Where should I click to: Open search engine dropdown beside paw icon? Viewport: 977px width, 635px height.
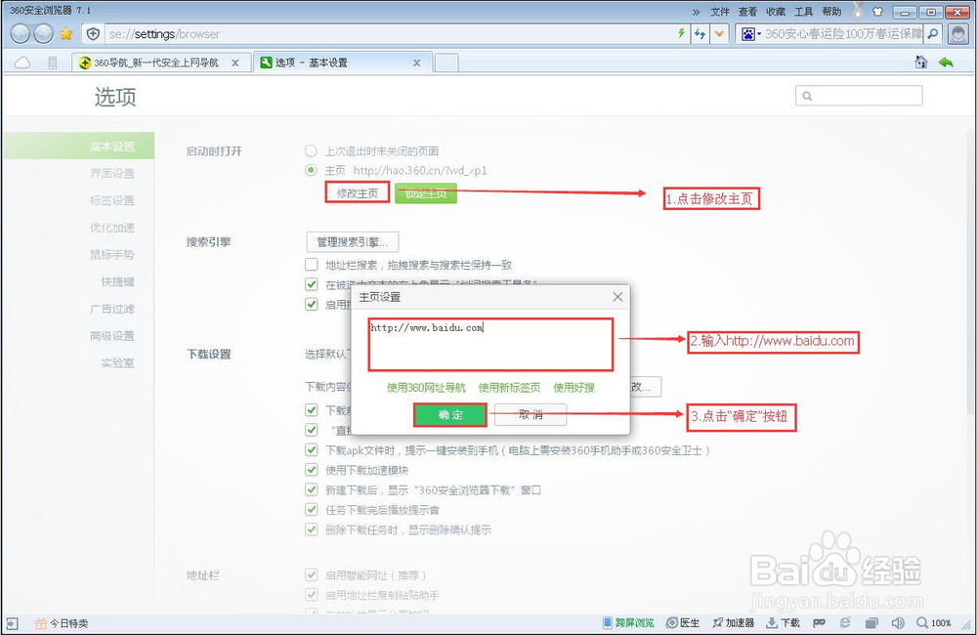tap(759, 34)
